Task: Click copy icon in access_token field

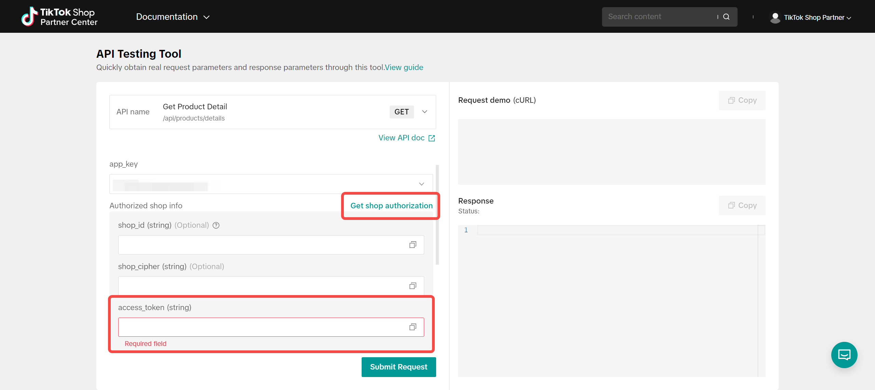Action: (413, 327)
